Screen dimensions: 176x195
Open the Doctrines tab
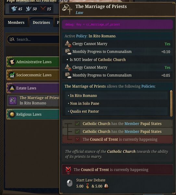[x=41, y=22]
